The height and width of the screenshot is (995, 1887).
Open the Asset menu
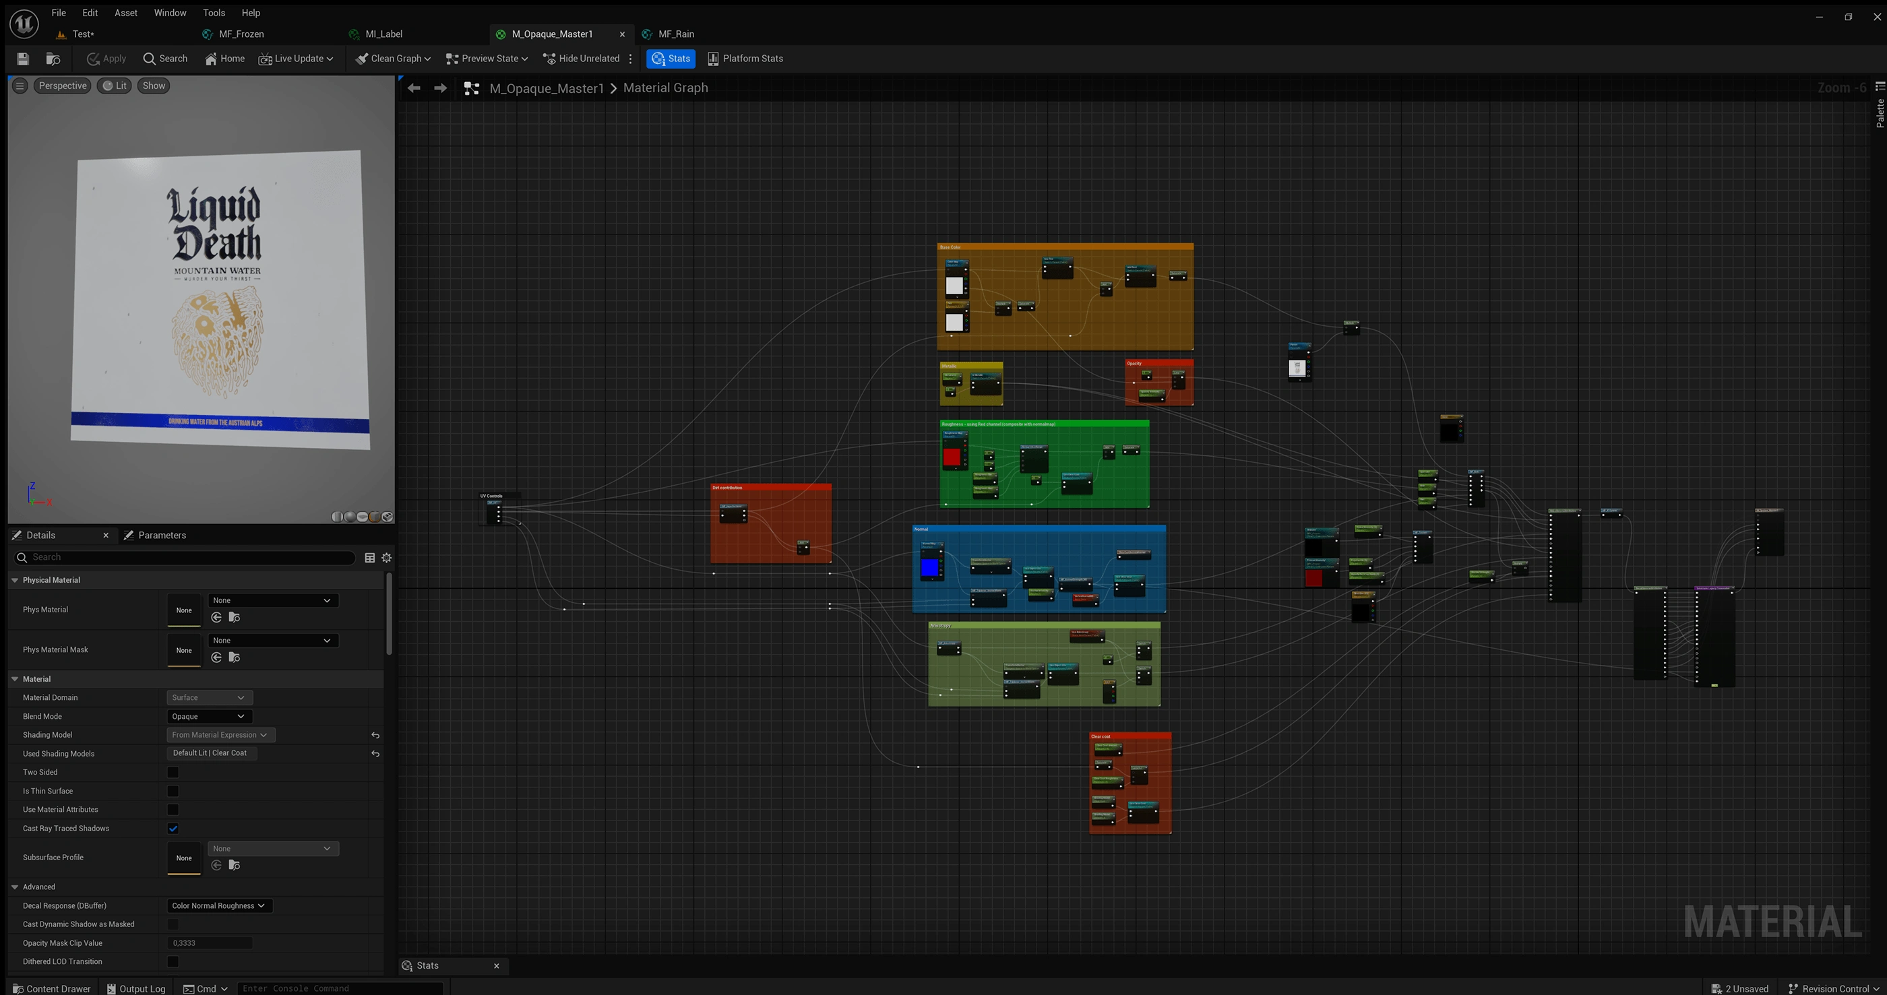click(x=125, y=12)
